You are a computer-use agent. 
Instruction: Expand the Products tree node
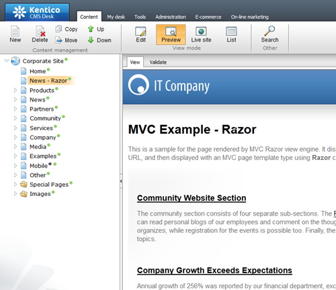[15, 90]
